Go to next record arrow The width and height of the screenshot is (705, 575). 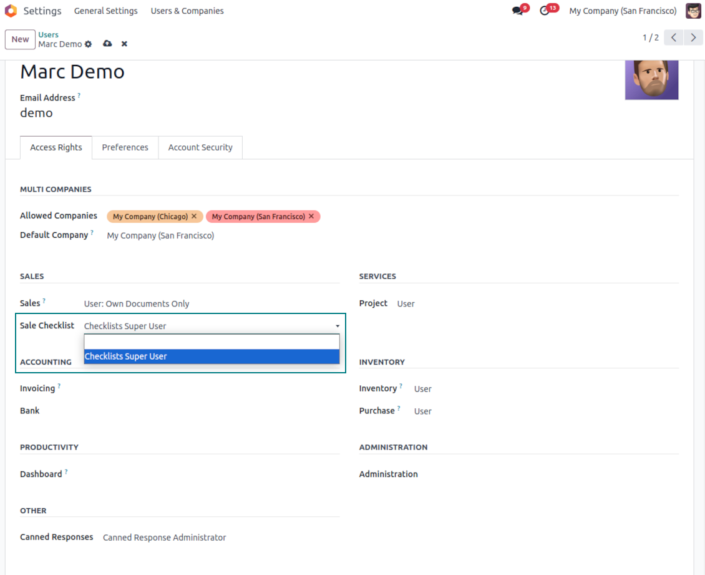coord(693,37)
